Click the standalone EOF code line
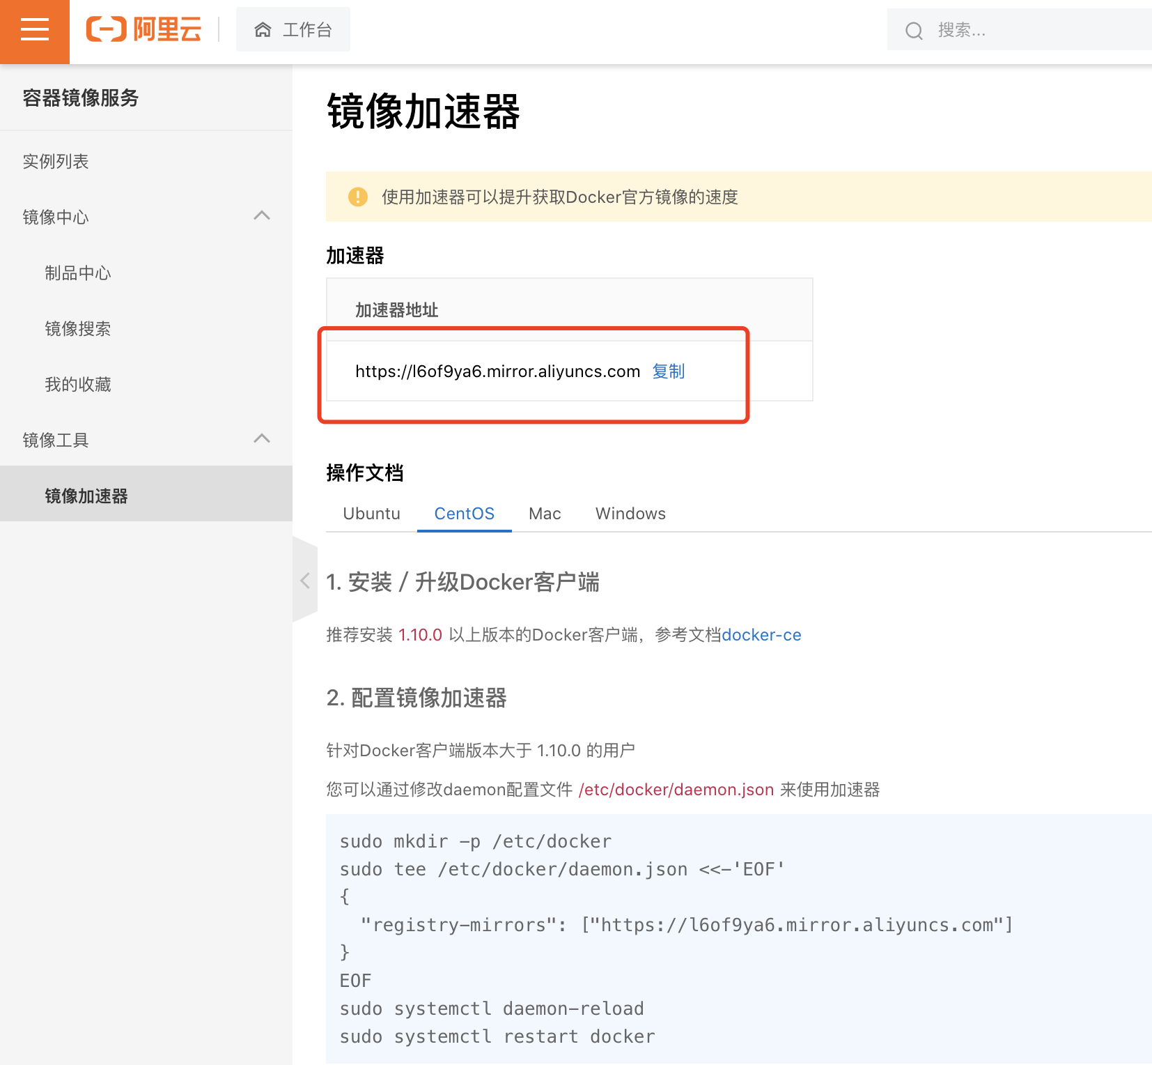Viewport: 1152px width, 1065px height. (x=356, y=981)
